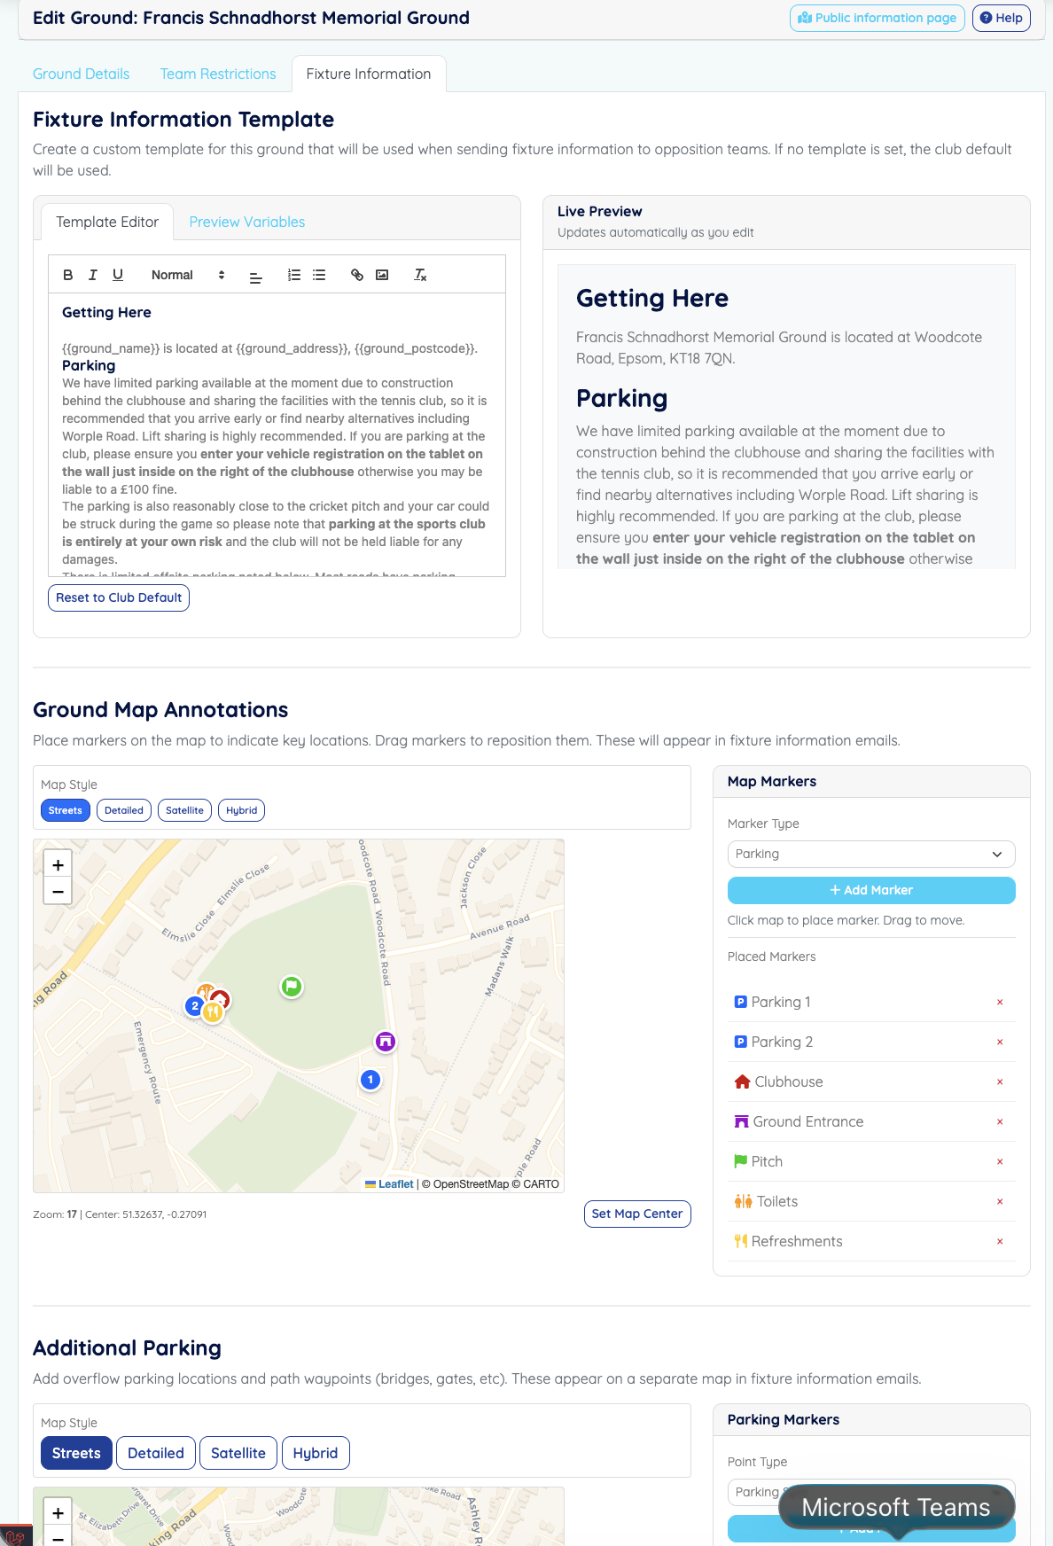The image size is (1053, 1546).
Task: Click the purple Ground Entrance map marker
Action: (x=385, y=1042)
